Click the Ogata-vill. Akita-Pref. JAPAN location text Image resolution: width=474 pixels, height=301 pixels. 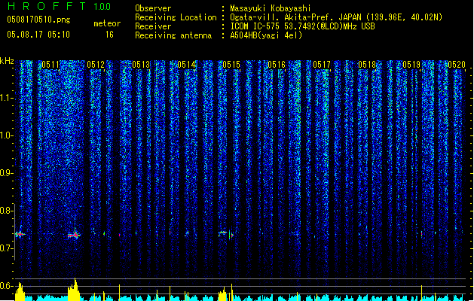[x=336, y=17]
